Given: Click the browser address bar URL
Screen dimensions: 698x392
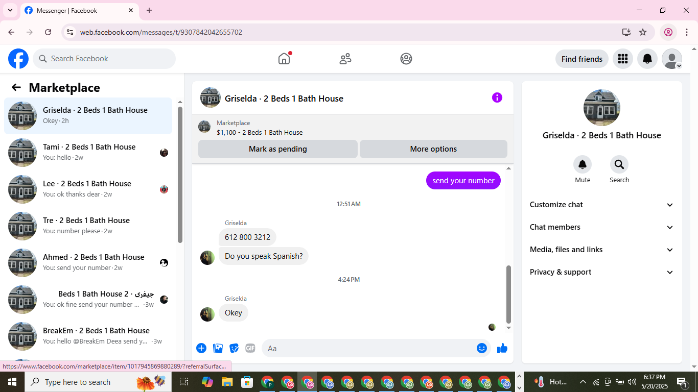Looking at the screenshot, I should click(161, 32).
